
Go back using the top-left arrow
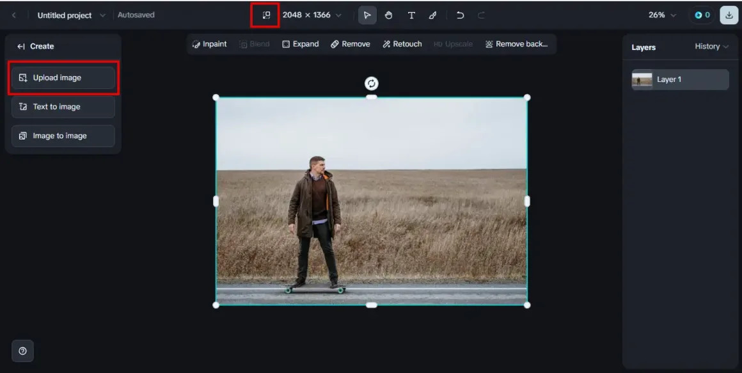pos(14,15)
